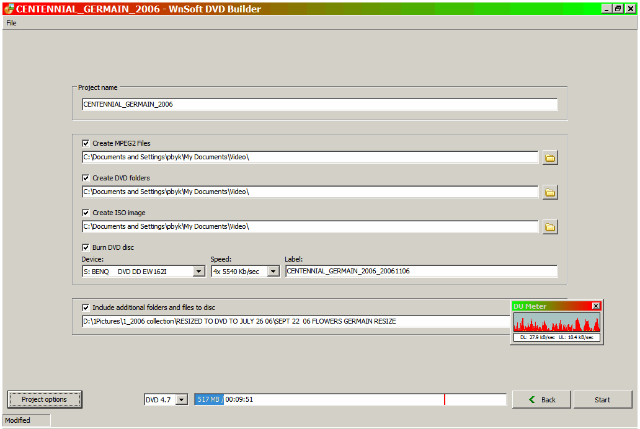The height and width of the screenshot is (429, 640).
Task: Uncheck Create MPEG2 Files option
Action: coord(86,143)
